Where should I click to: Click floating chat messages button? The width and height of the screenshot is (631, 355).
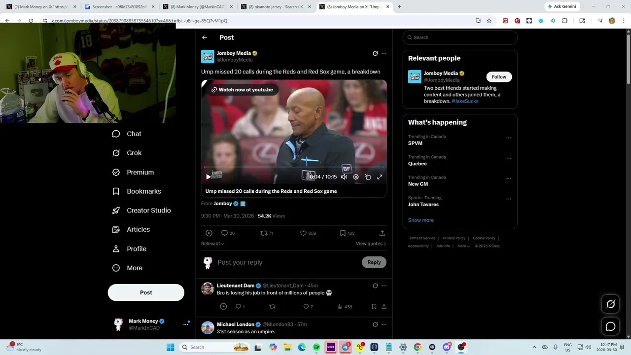610,326
